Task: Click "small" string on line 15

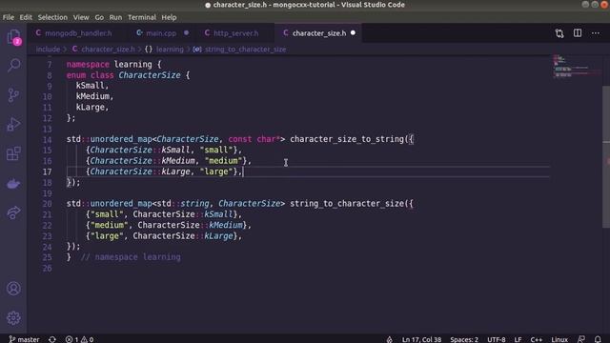Action: [216, 151]
